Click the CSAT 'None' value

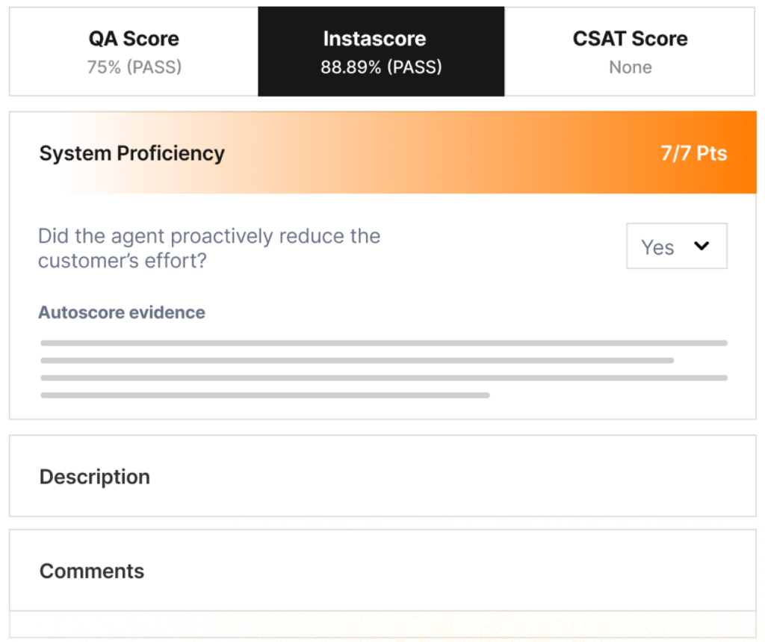(x=630, y=67)
